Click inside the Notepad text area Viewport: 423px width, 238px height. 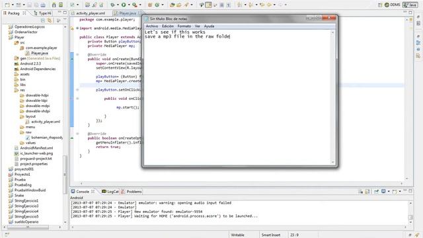[x=237, y=97]
